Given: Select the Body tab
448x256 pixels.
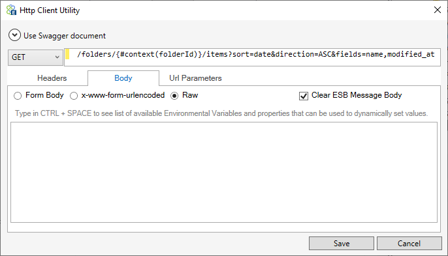Looking at the screenshot, I should [123, 78].
